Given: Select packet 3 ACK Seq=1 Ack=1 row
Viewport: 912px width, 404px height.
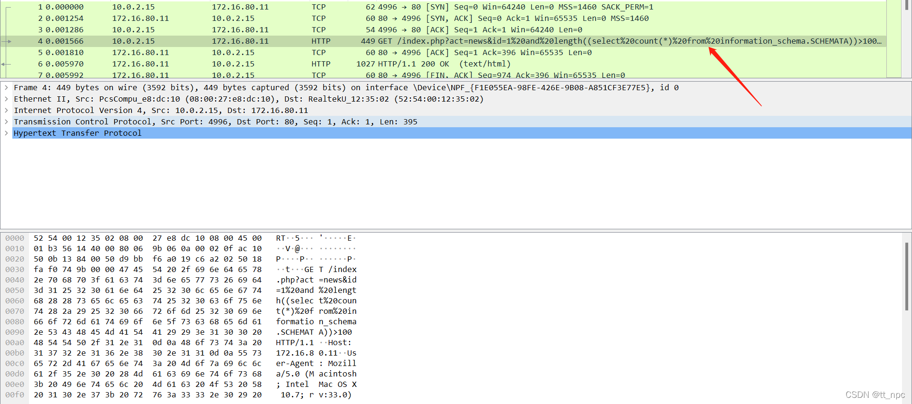Looking at the screenshot, I should (443, 29).
